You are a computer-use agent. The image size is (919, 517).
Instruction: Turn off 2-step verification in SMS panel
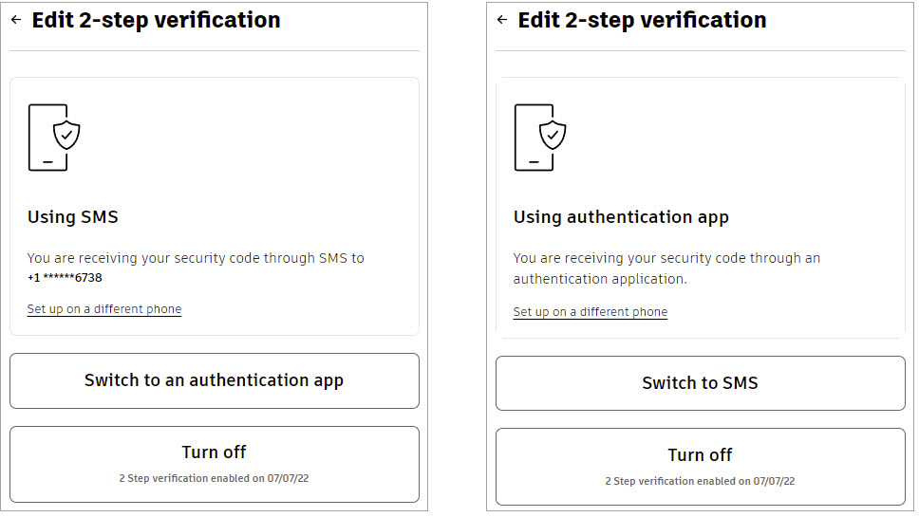point(215,464)
